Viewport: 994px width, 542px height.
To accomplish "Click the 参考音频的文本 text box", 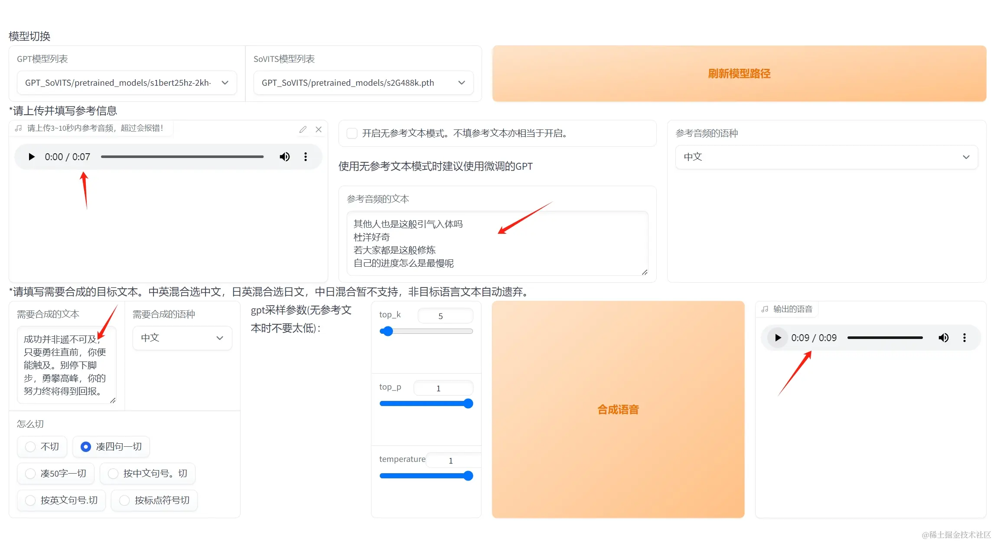I will [497, 243].
